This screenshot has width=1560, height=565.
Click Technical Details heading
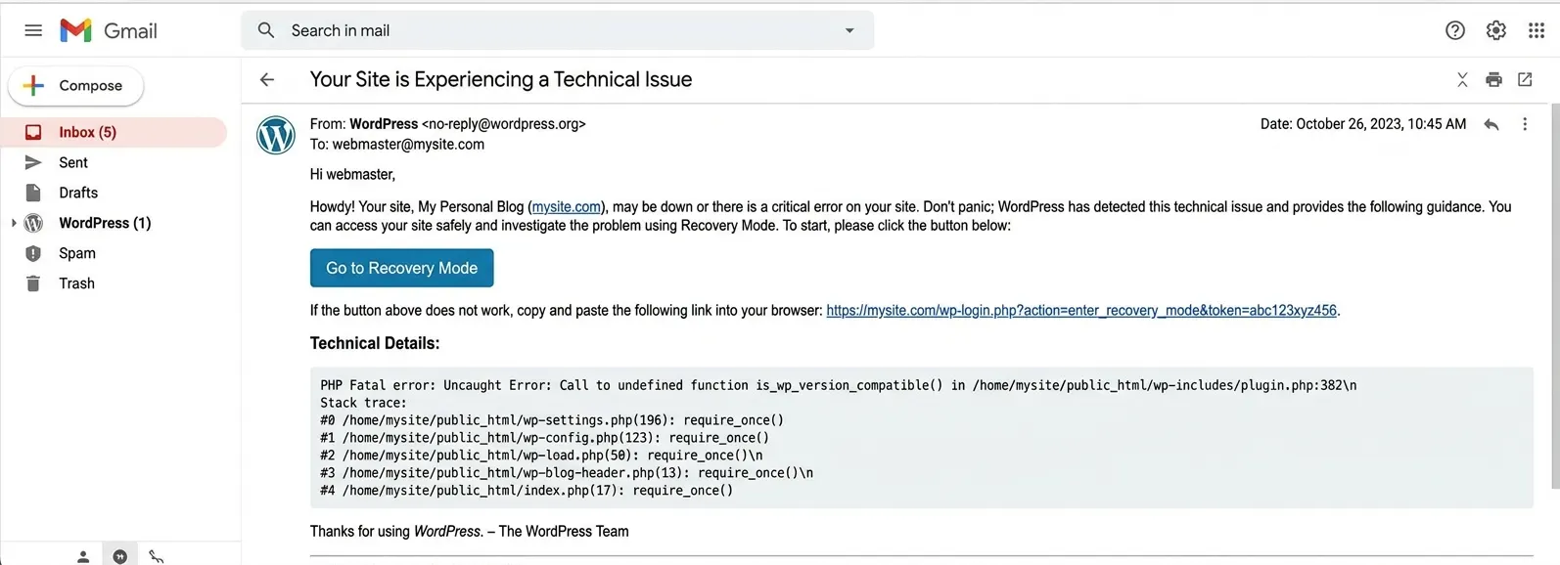coord(375,343)
